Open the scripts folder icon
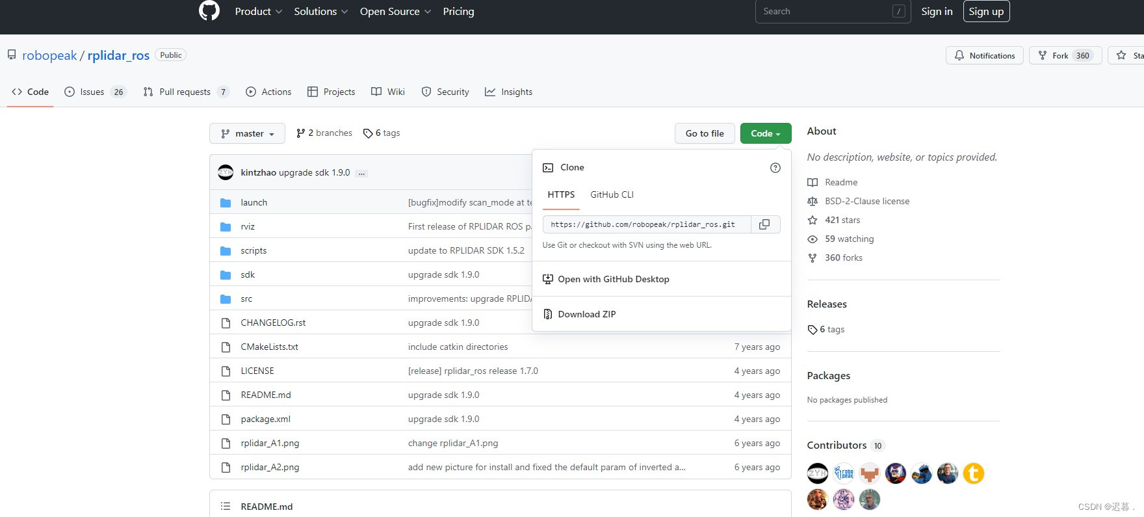 226,251
